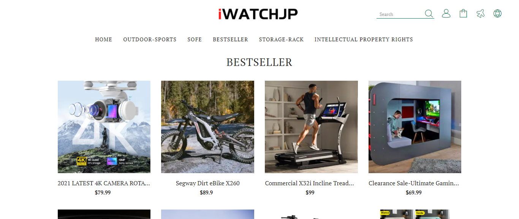Go to the HOME menu item
The width and height of the screenshot is (519, 219).
tap(104, 39)
